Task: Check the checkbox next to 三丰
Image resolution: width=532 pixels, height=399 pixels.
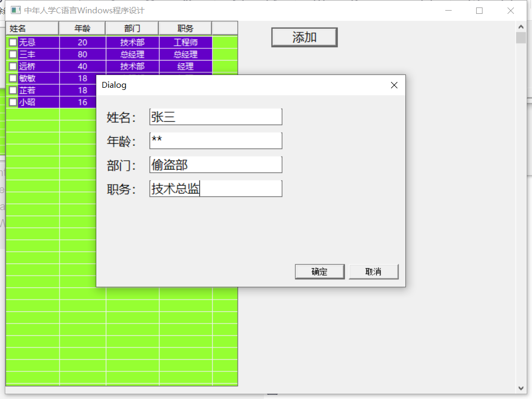Action: [x=12, y=54]
